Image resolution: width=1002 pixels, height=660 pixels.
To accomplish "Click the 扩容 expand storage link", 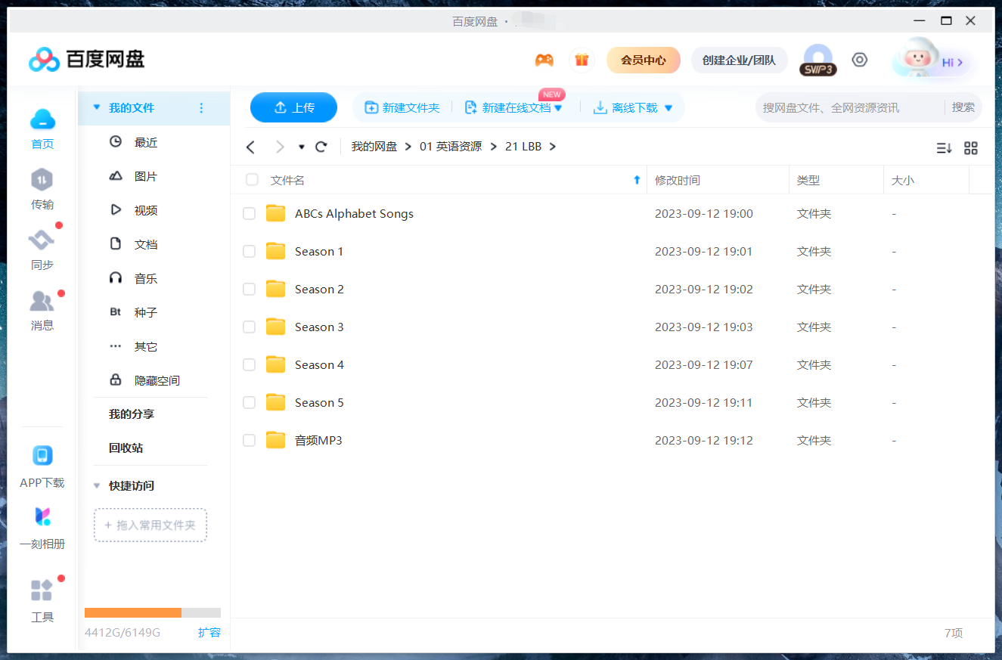I will (209, 632).
